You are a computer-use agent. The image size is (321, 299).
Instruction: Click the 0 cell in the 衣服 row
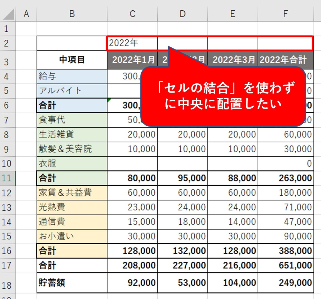(x=286, y=164)
